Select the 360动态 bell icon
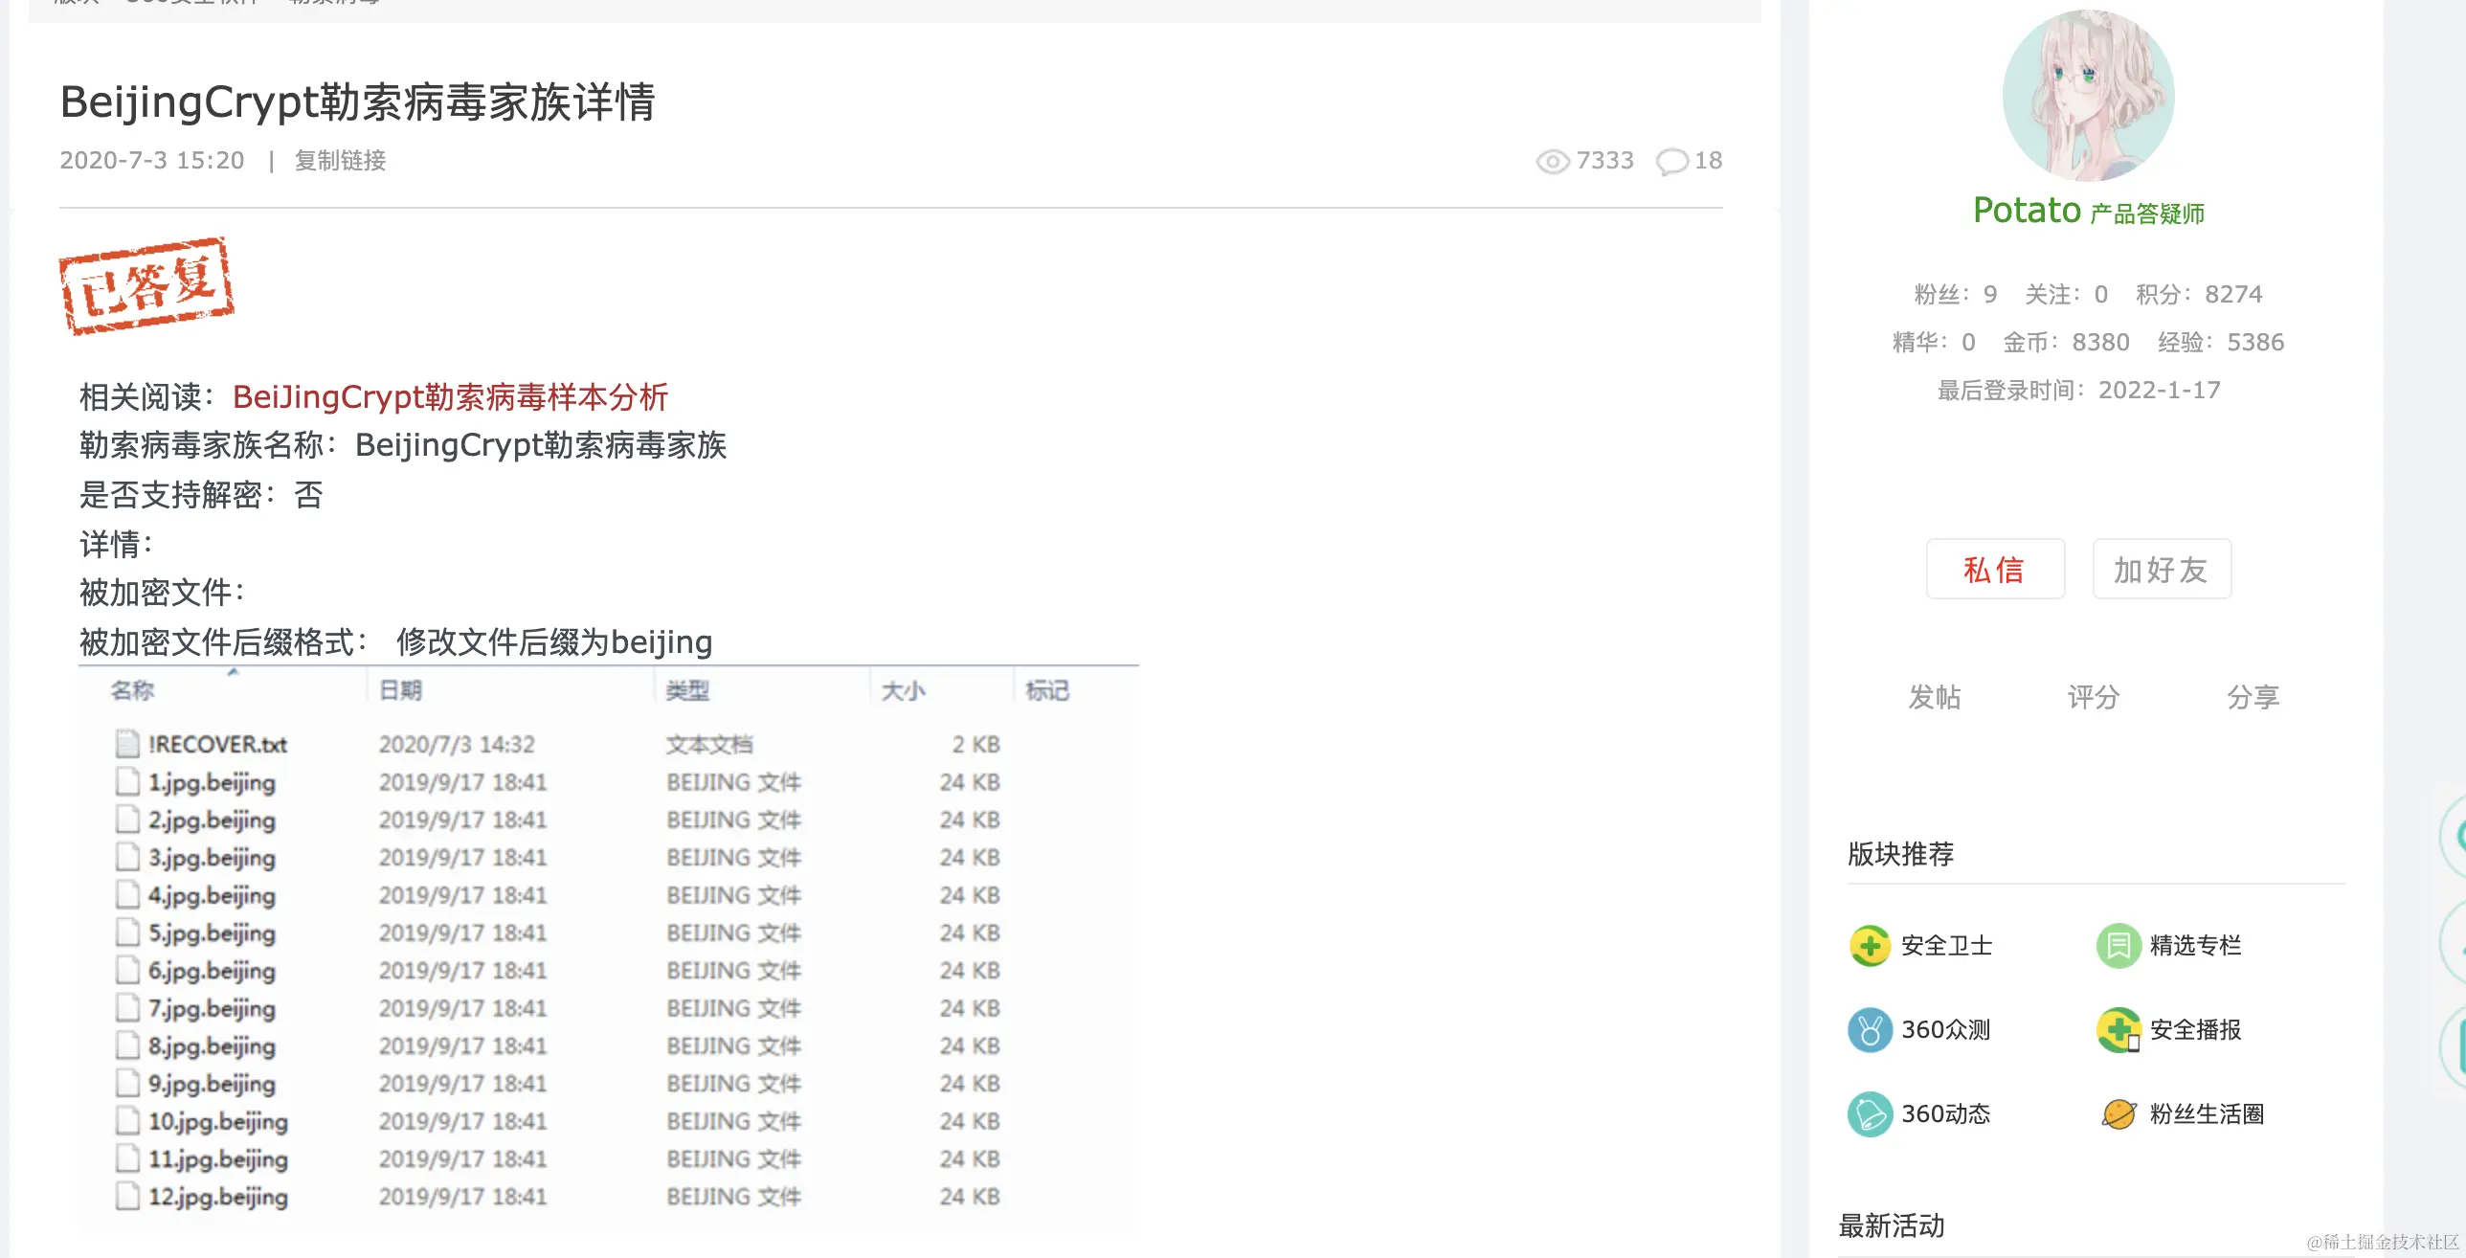This screenshot has height=1258, width=2466. (1870, 1114)
